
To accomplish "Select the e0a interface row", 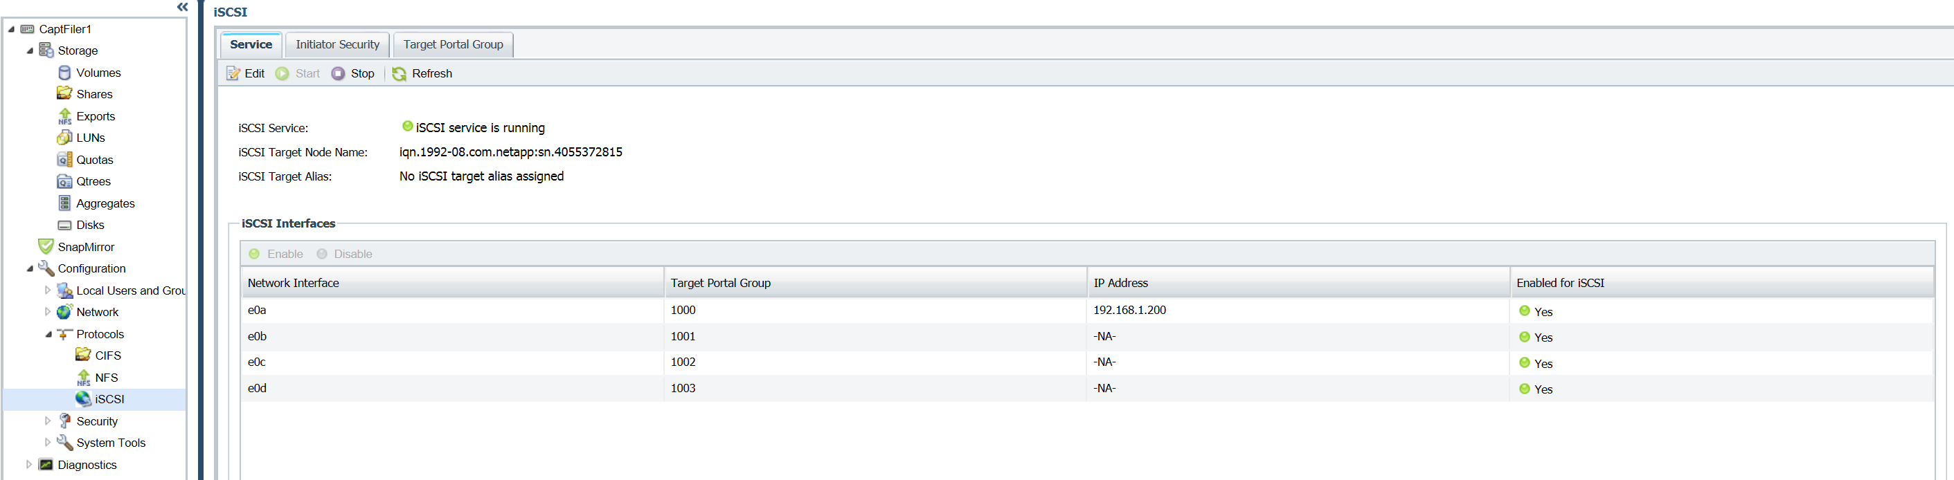I will tap(1087, 311).
